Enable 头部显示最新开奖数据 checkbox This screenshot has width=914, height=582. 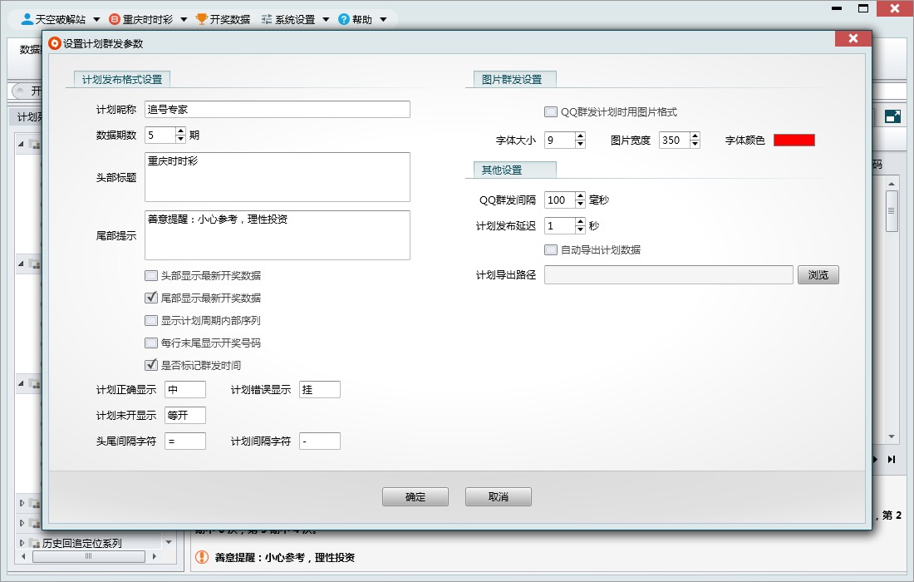click(151, 274)
